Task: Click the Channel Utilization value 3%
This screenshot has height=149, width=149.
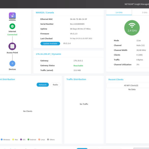Action: 138,64
